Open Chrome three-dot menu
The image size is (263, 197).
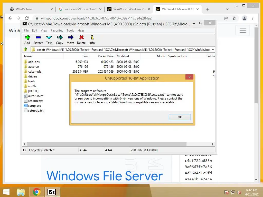[253, 18]
